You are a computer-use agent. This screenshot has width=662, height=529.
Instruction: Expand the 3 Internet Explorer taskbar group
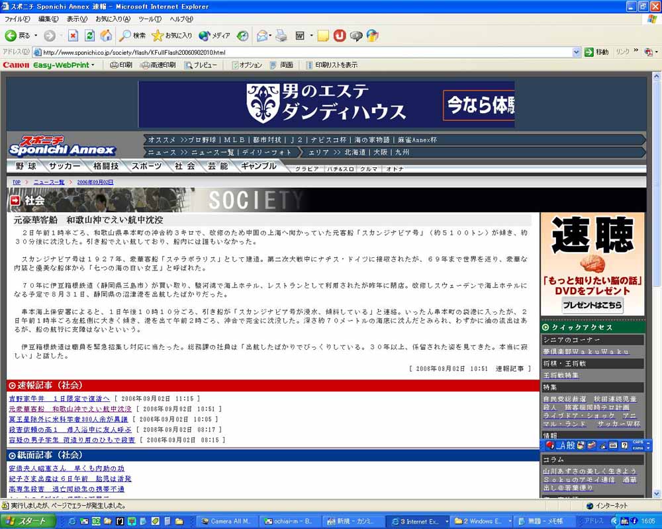[x=447, y=522]
